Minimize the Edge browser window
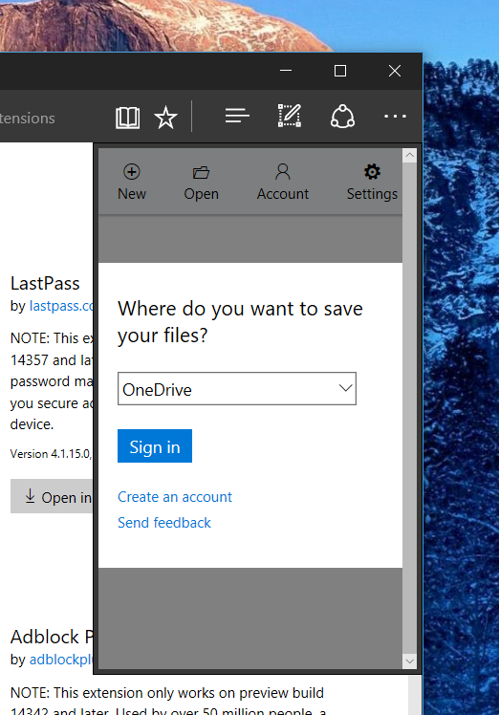The height and width of the screenshot is (715, 499). [x=286, y=71]
